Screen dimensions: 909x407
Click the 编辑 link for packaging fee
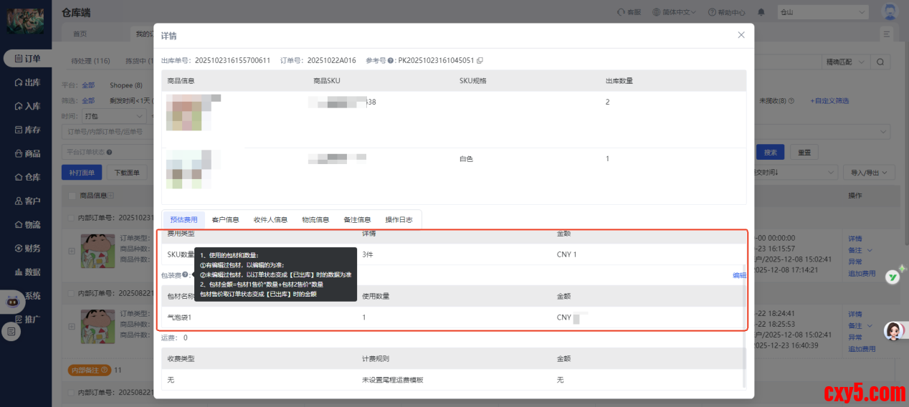coord(738,275)
